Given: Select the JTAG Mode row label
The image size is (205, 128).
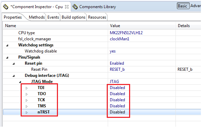Looking at the screenshot, I should pyautogui.click(x=42, y=82).
